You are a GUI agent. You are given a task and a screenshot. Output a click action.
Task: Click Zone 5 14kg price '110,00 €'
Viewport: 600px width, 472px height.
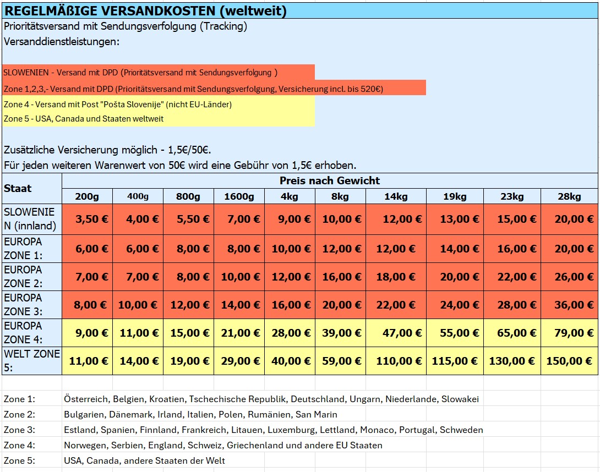click(x=396, y=361)
